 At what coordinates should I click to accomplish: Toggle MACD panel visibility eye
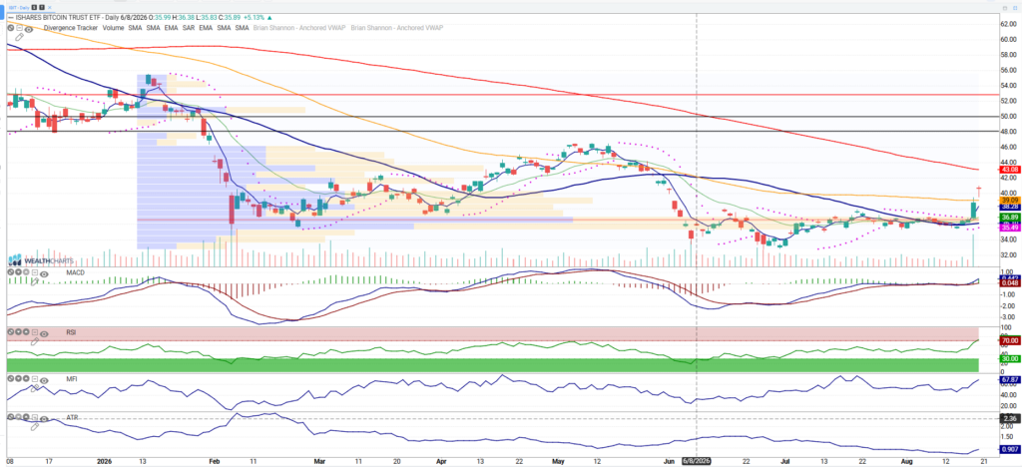(x=44, y=273)
